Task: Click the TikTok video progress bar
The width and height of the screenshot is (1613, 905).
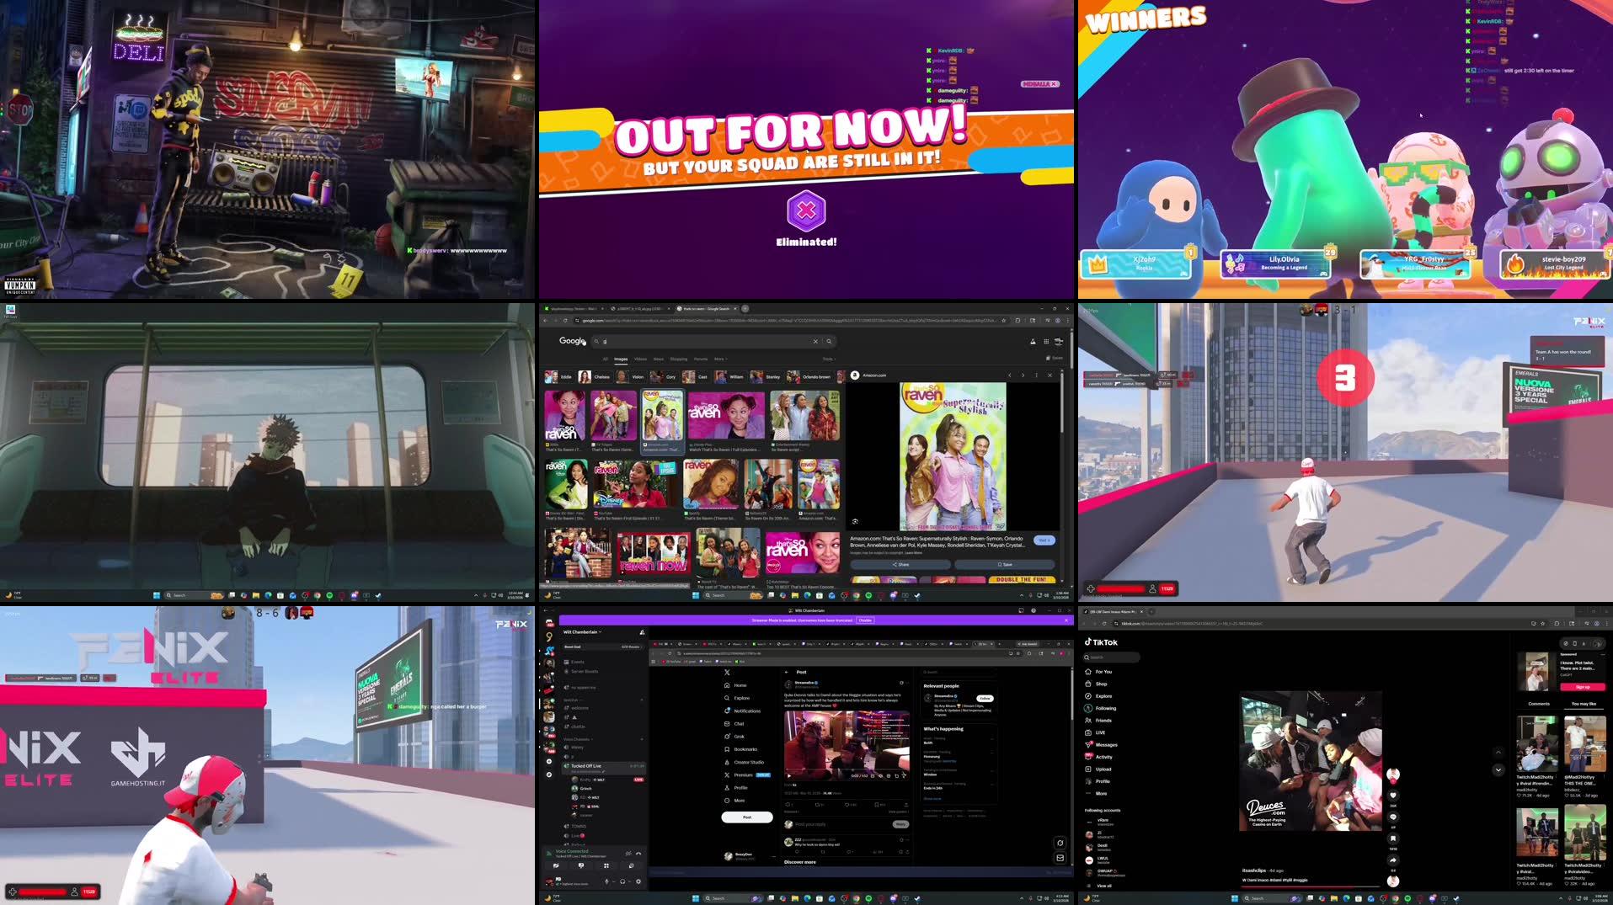Action: pyautogui.click(x=1311, y=886)
